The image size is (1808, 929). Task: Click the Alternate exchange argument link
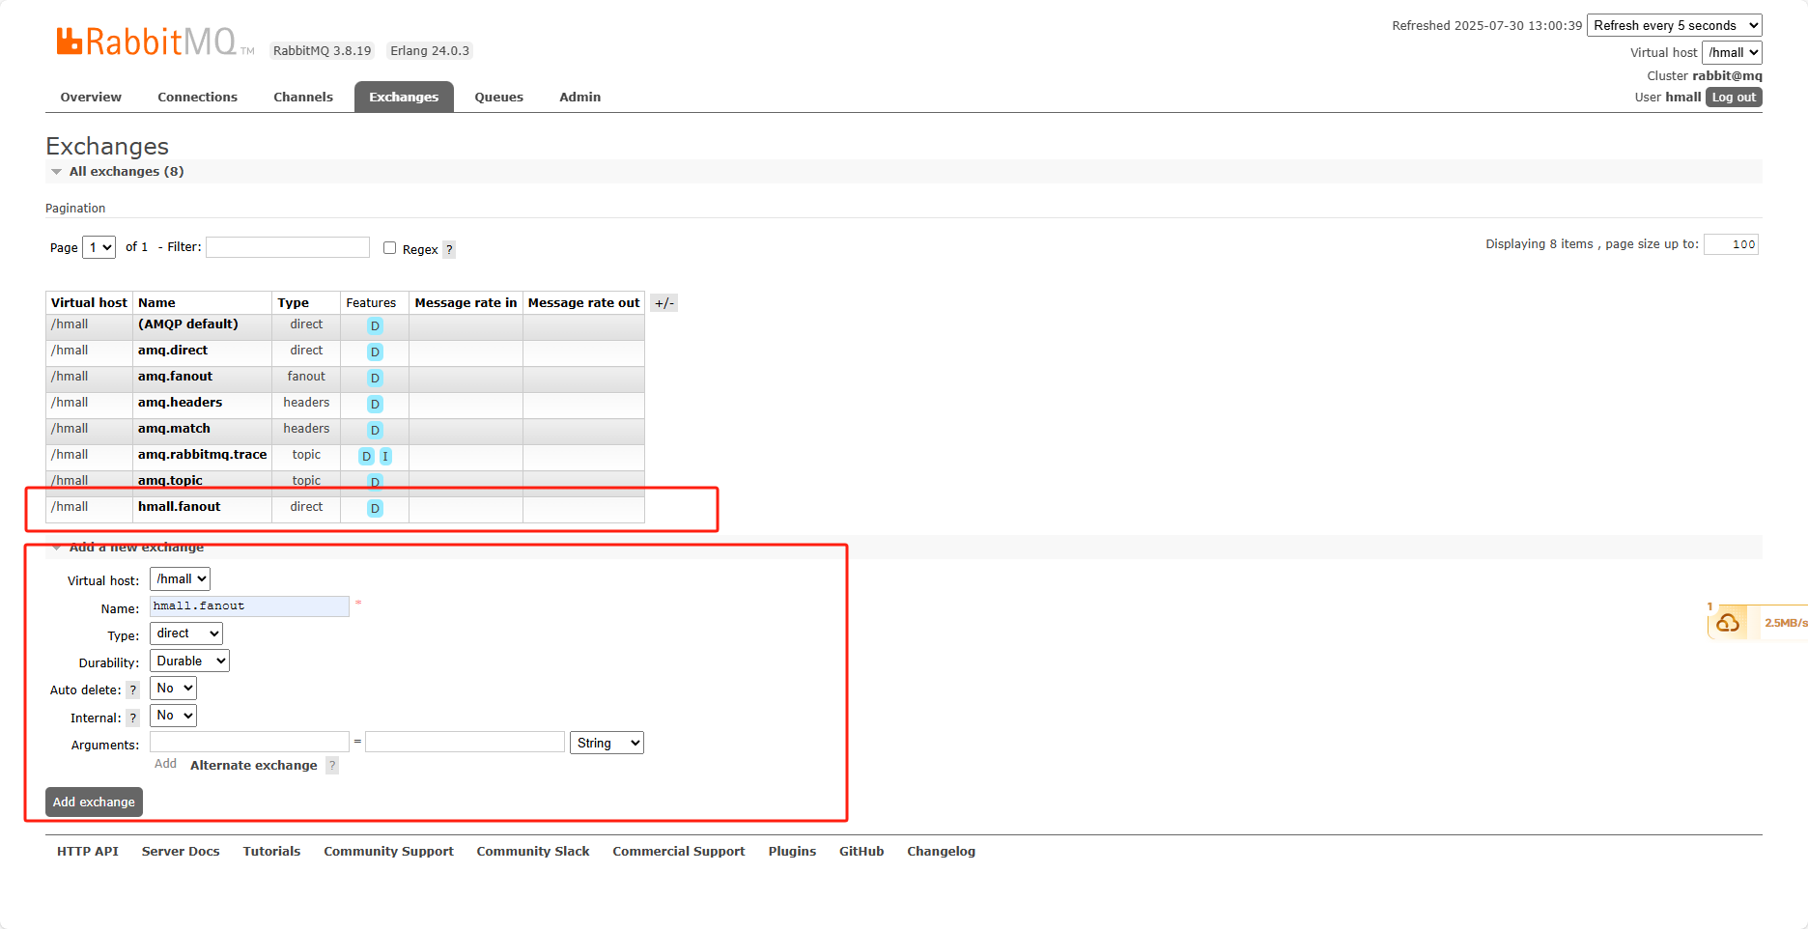254,765
